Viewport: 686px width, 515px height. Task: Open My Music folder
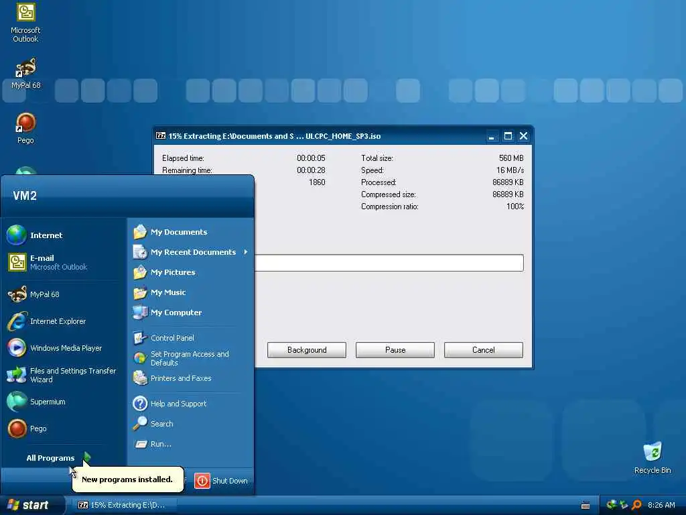tap(190, 292)
